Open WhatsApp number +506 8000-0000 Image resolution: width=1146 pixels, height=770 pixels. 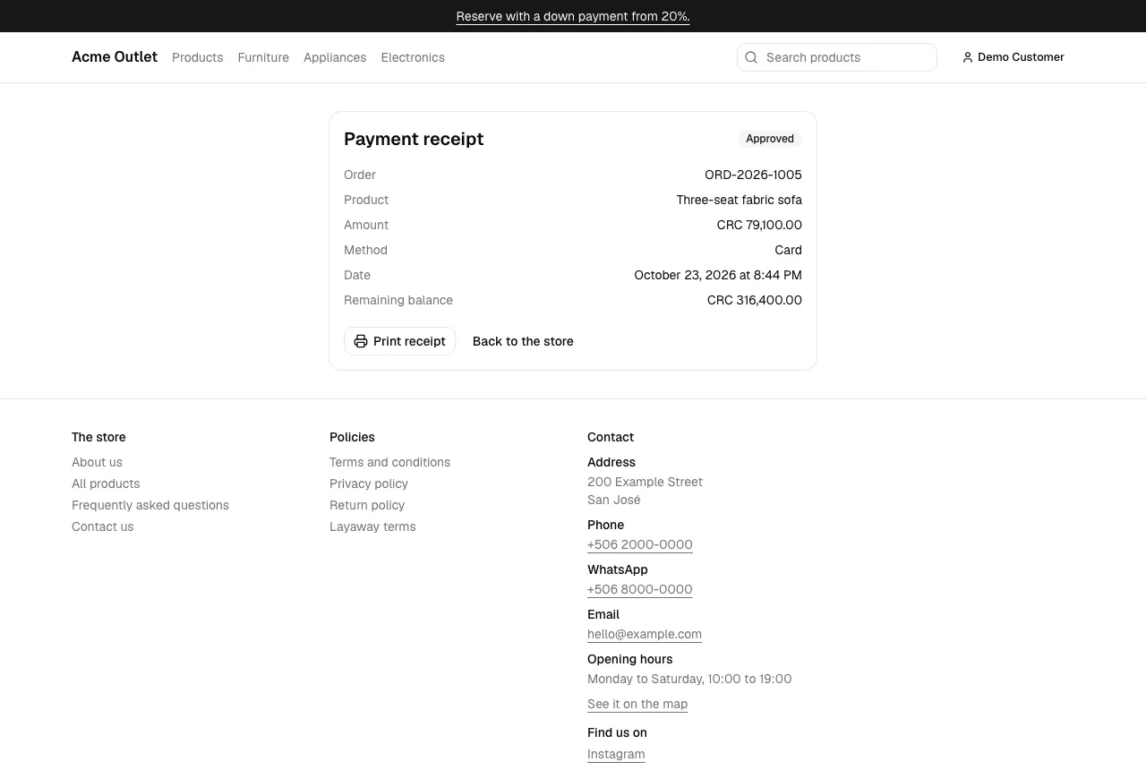(640, 589)
